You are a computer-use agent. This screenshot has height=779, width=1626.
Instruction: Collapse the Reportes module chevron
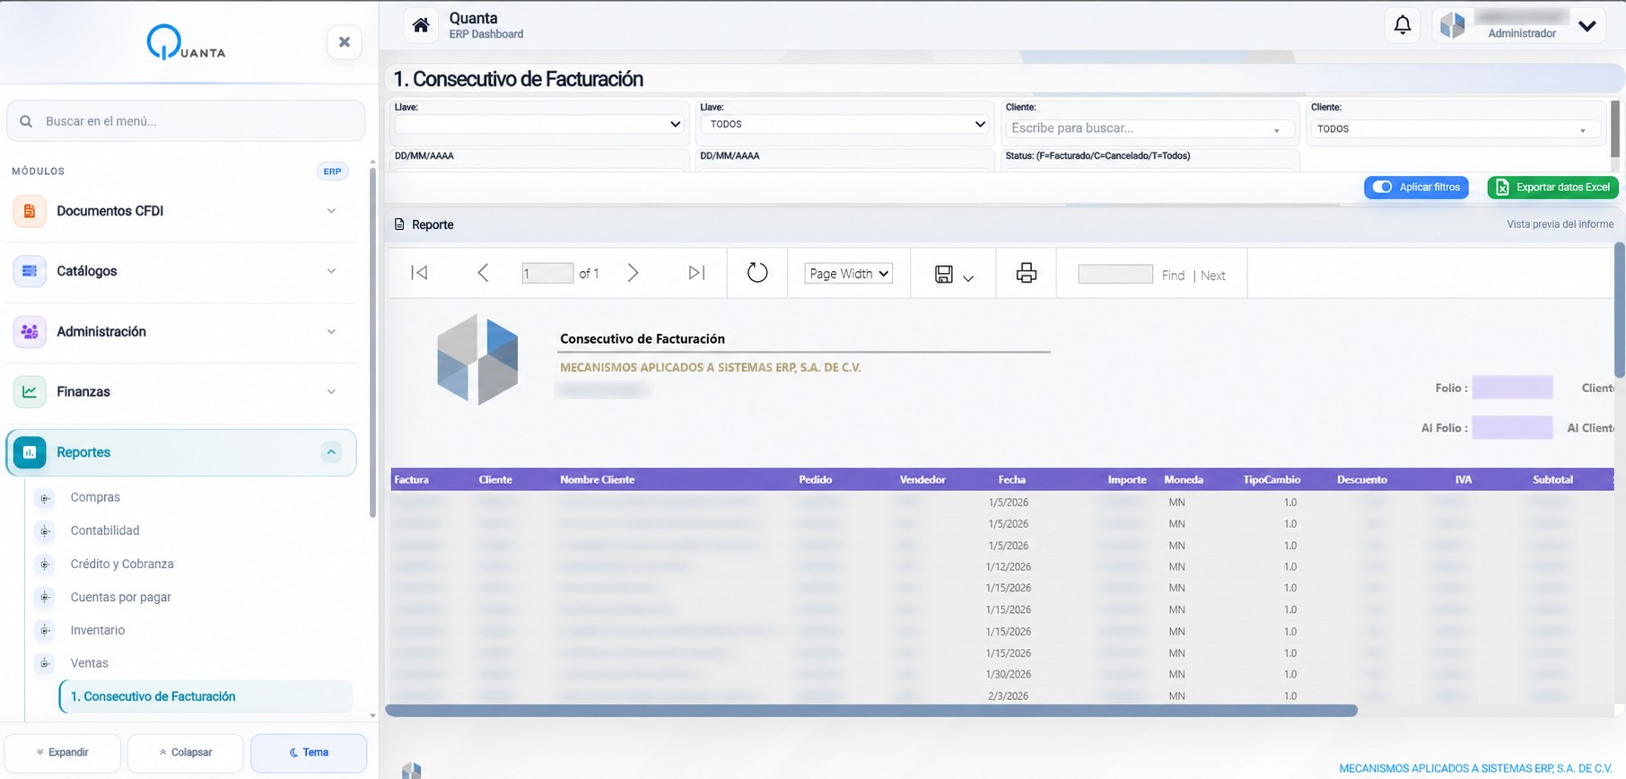331,452
